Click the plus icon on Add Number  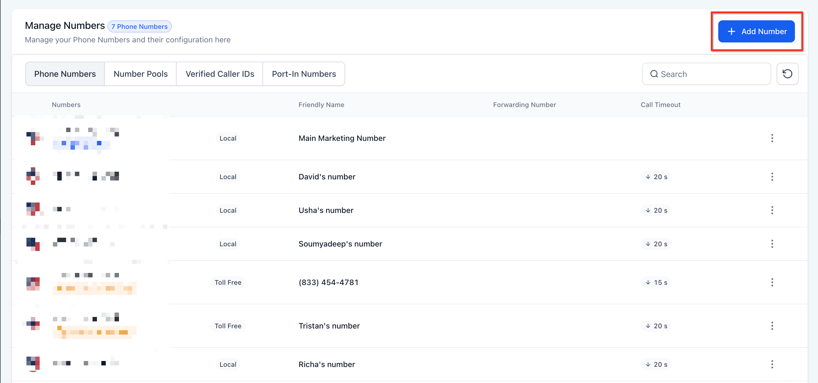731,31
